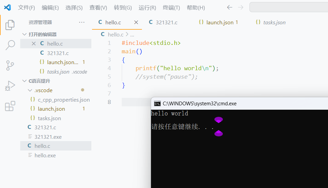Close hello.c in open editors list
Viewport: 328px width, 188px height.
click(34, 44)
